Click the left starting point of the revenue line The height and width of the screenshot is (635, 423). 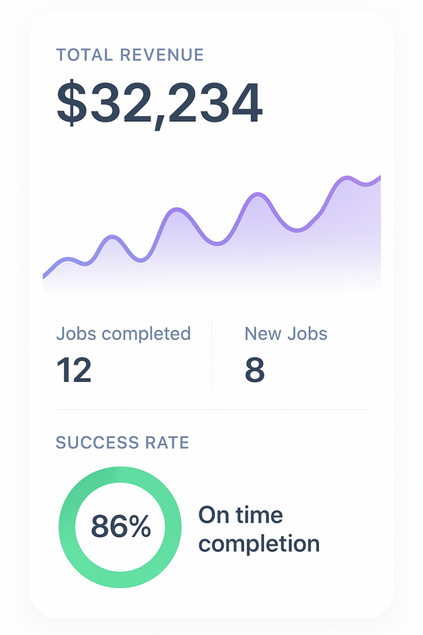coord(44,275)
